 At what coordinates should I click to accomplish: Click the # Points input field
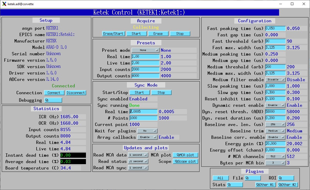[143, 118]
